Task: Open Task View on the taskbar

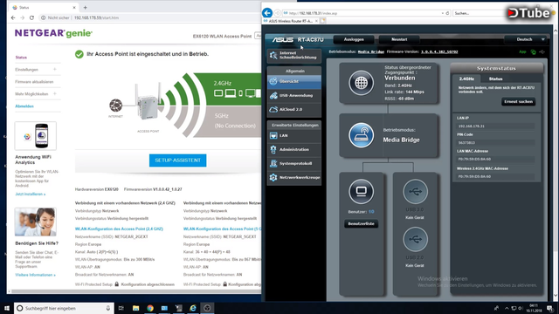Action: 121,308
